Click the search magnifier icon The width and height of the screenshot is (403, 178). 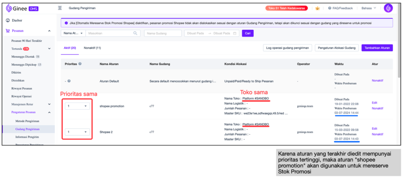pos(135,33)
